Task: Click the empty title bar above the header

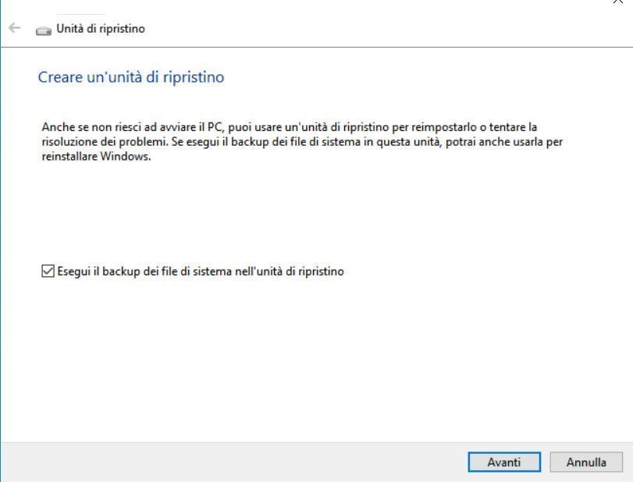Action: [x=312, y=8]
